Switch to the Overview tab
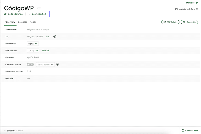 [10, 22]
